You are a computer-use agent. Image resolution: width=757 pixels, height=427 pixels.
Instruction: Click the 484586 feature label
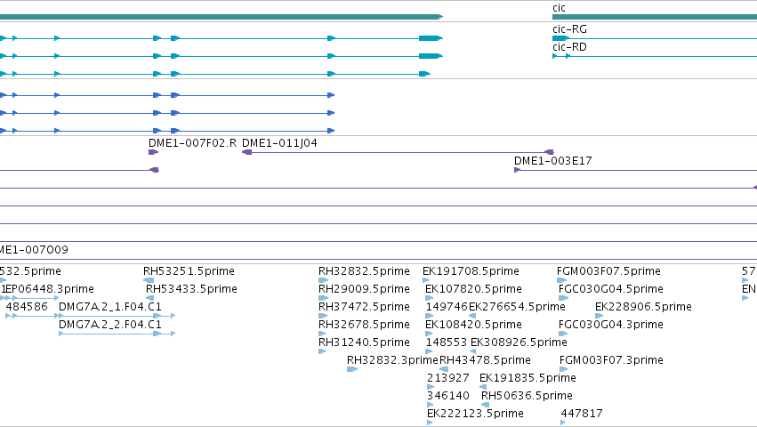[27, 307]
